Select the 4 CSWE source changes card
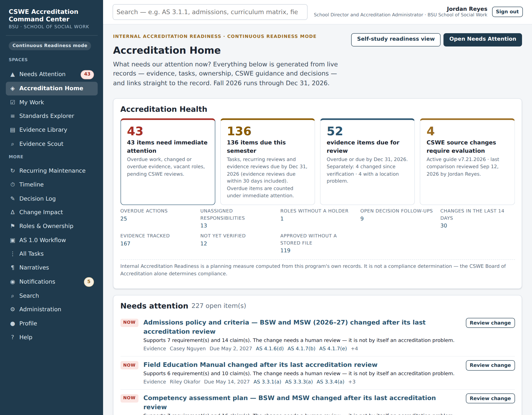This screenshot has height=415, width=532. point(467,162)
